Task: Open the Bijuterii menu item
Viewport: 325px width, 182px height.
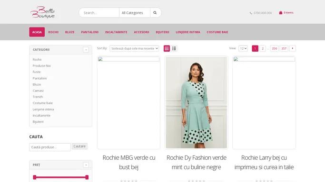Action: 163,32
